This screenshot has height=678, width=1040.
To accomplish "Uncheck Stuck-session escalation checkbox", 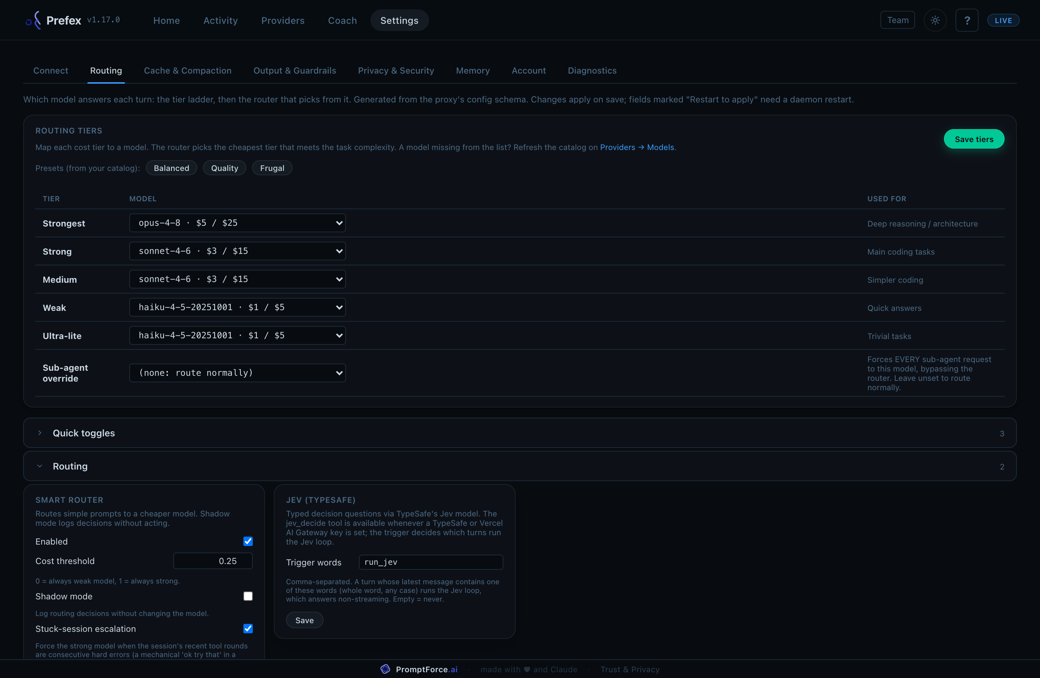I will 248,628.
